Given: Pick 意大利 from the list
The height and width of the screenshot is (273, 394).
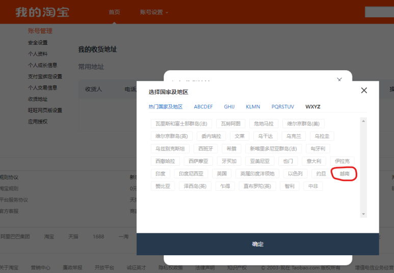Looking at the screenshot, I should point(314,161).
